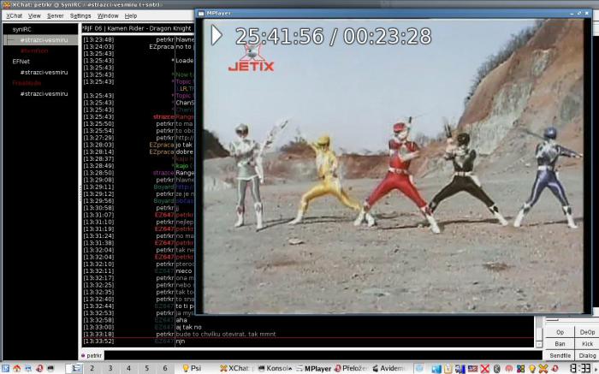
Task: Click the MPlayer window title bar
Action: tap(394, 13)
